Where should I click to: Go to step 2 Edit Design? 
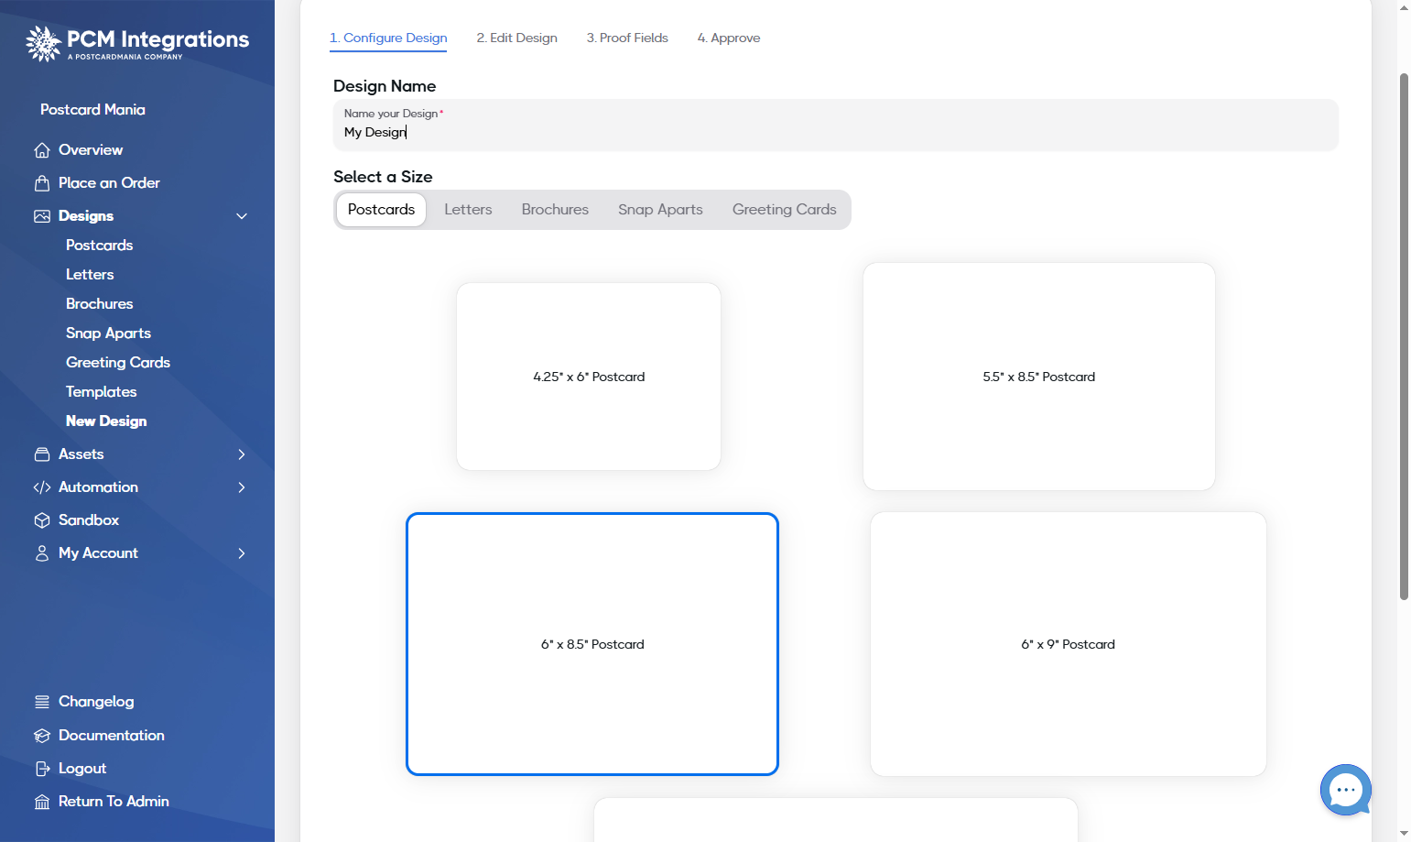pyautogui.click(x=516, y=38)
